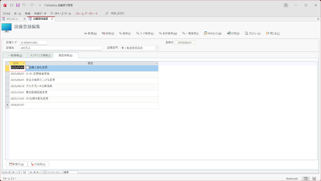Click the 閉じる close form button

(x=273, y=33)
